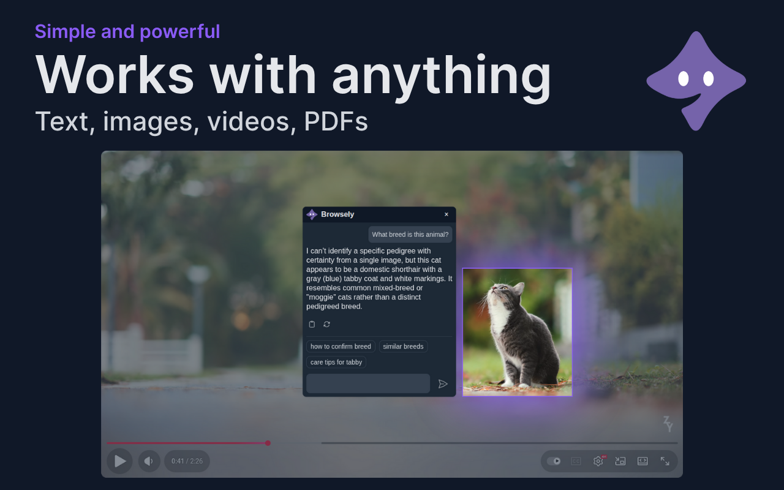Play the video
The width and height of the screenshot is (784, 490).
pyautogui.click(x=120, y=461)
